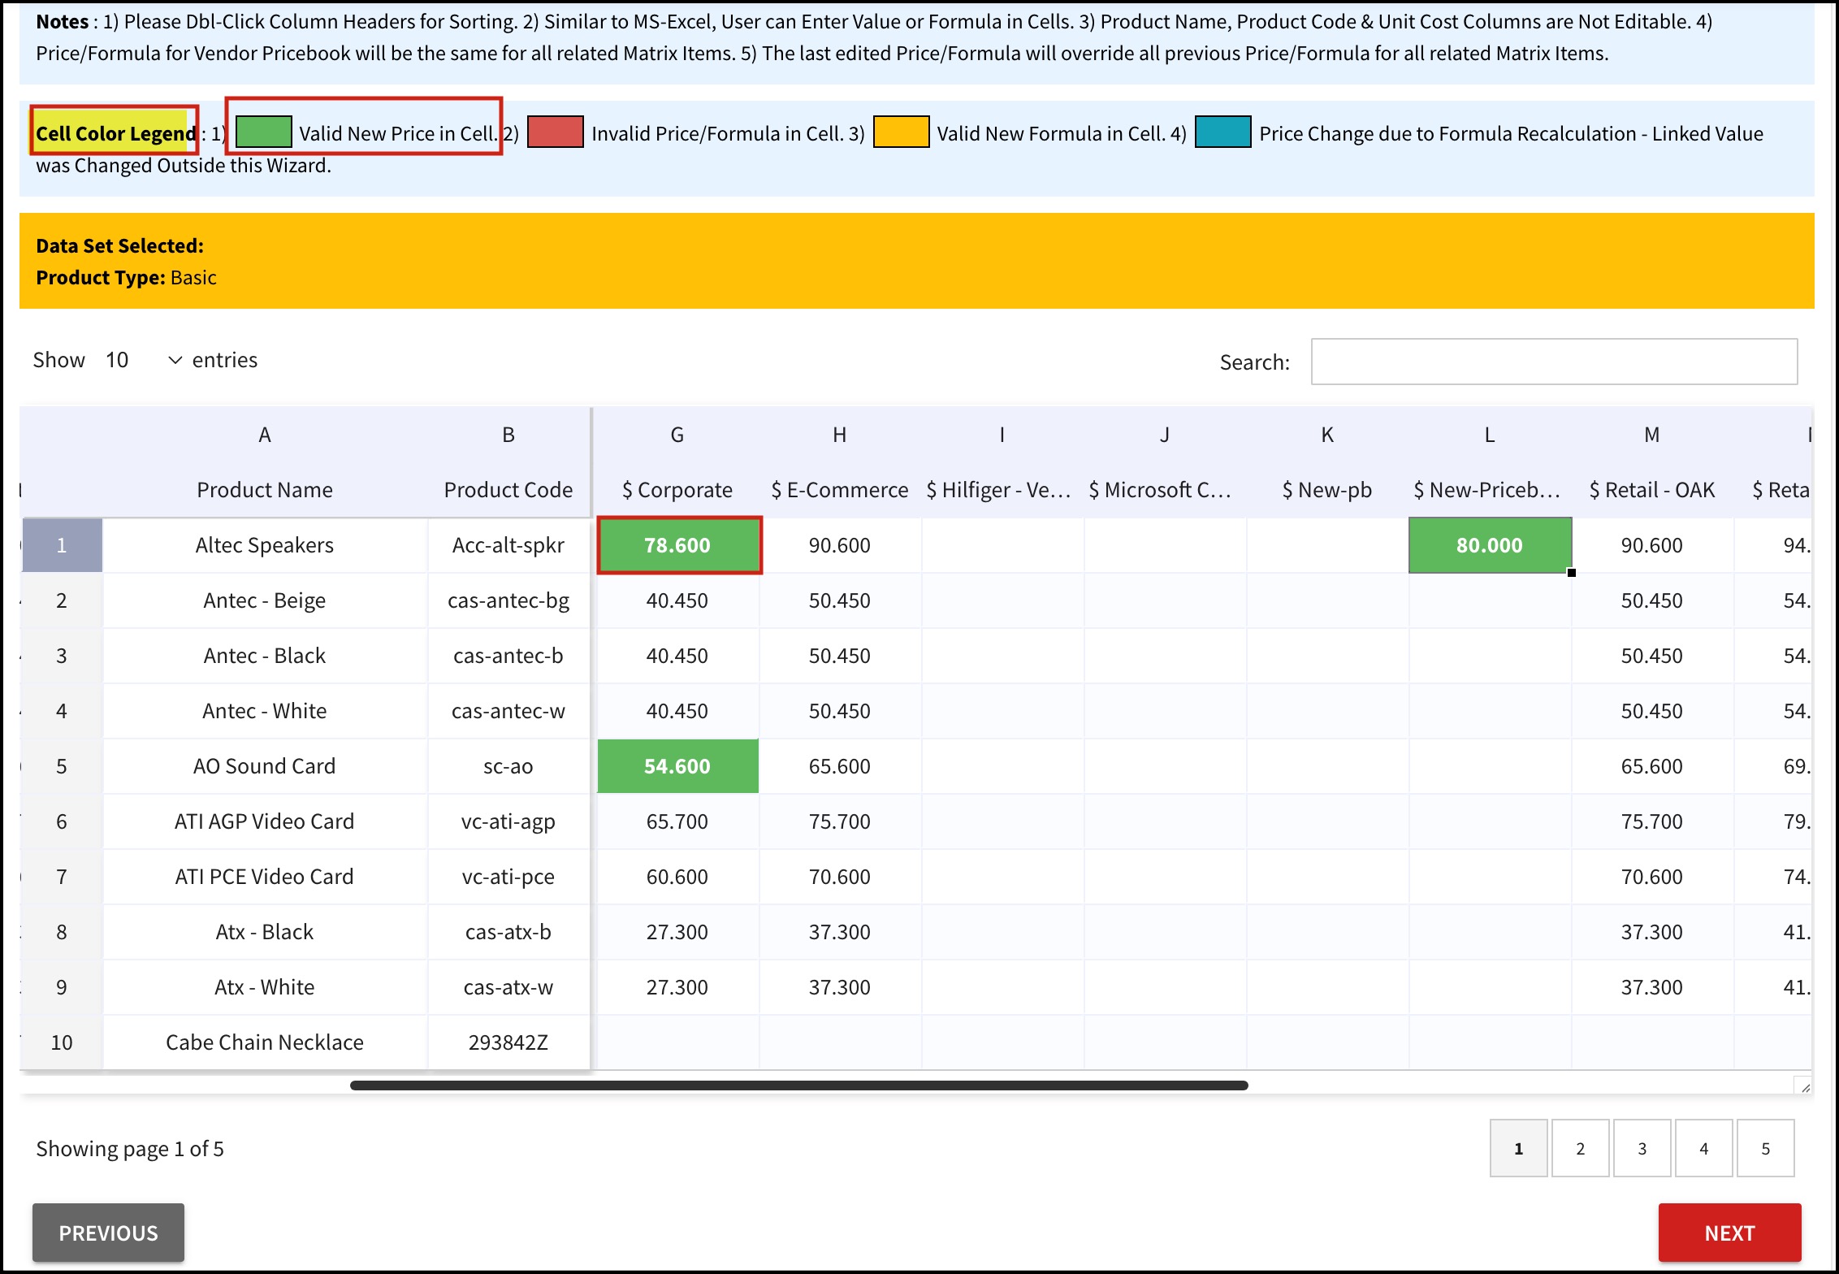Select the green 80.000 New-Pricebook cell
This screenshot has height=1274, width=1839.
1490,545
